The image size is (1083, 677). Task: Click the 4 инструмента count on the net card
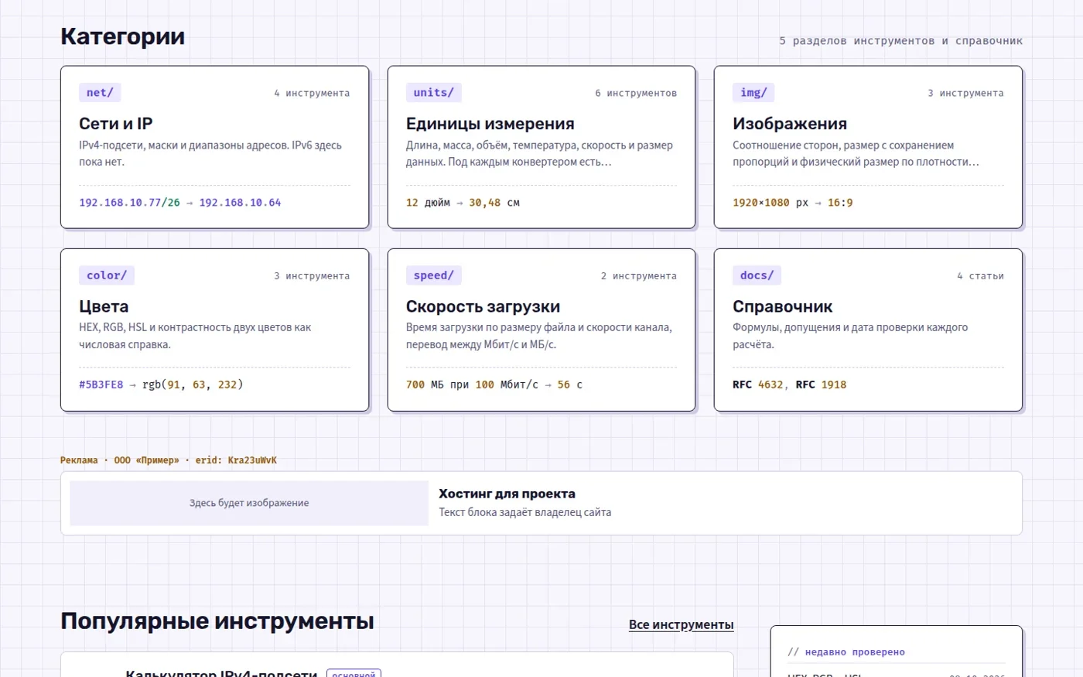pyautogui.click(x=312, y=93)
